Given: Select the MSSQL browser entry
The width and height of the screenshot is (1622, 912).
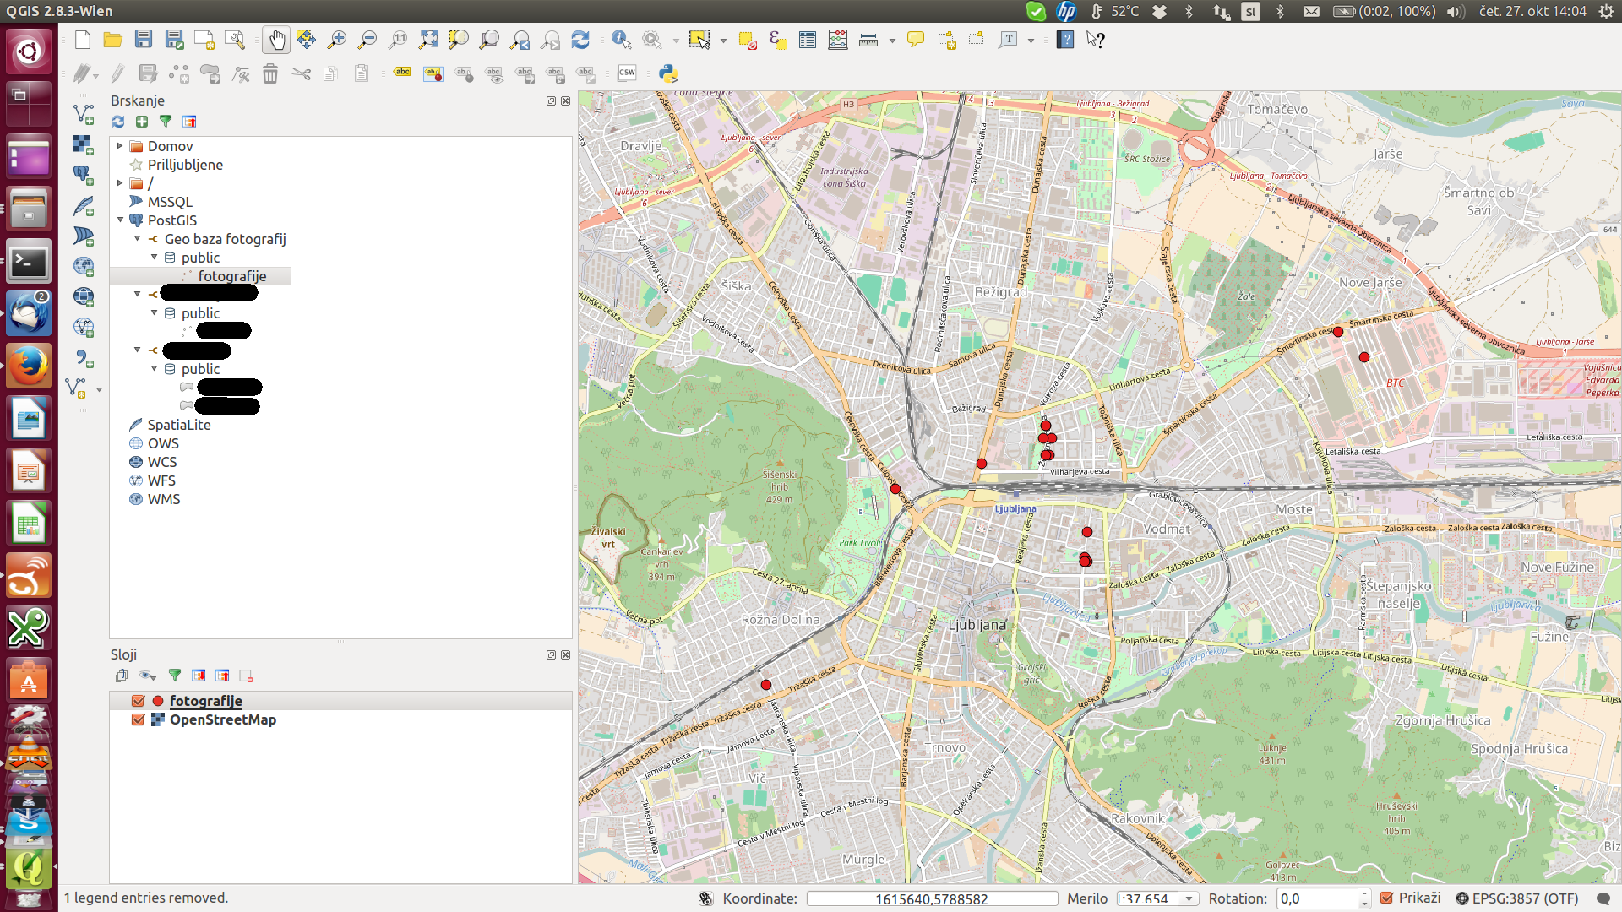Looking at the screenshot, I should tap(170, 202).
